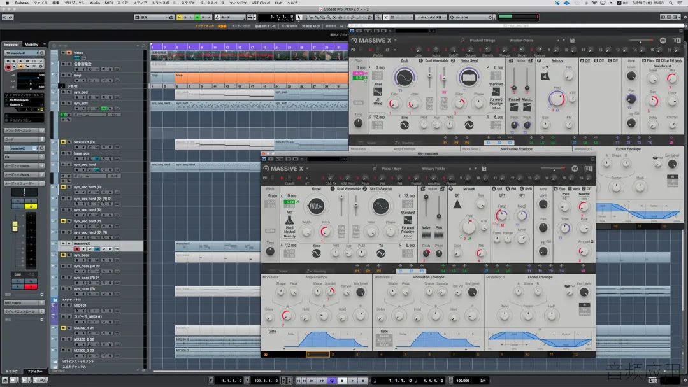This screenshot has width=688, height=387.
Task: Click the Pink noise waveform thumbnail
Action: 439,236
